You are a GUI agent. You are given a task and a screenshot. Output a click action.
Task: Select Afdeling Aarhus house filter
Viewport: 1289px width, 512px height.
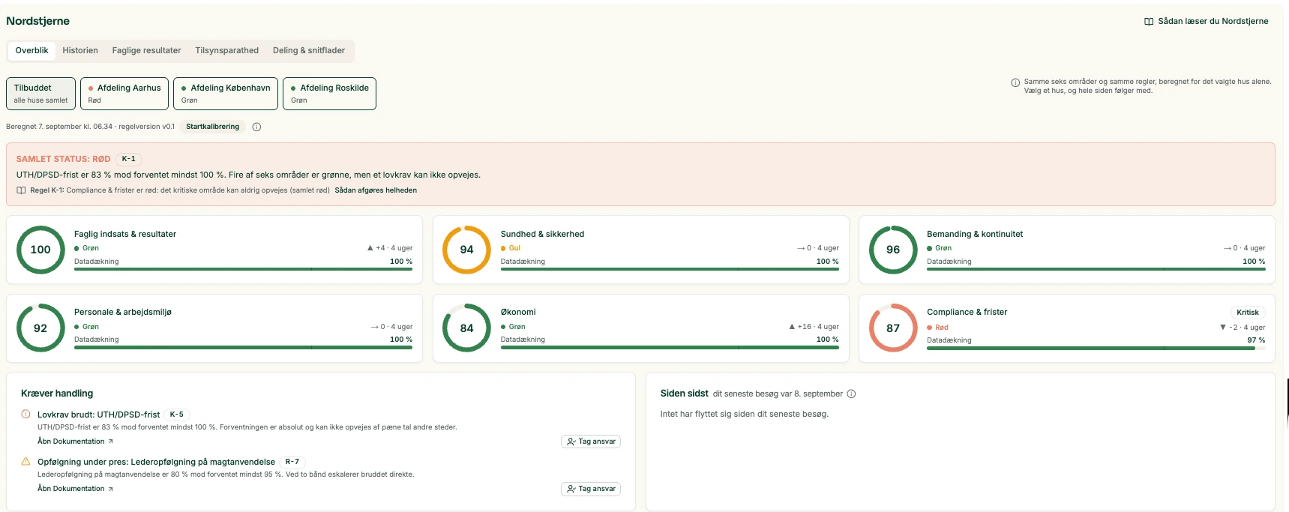coord(124,94)
